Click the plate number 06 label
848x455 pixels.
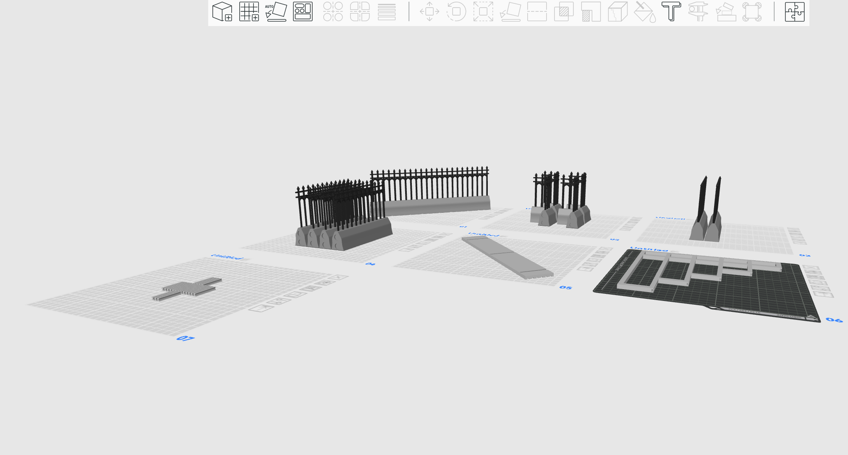pos(834,320)
